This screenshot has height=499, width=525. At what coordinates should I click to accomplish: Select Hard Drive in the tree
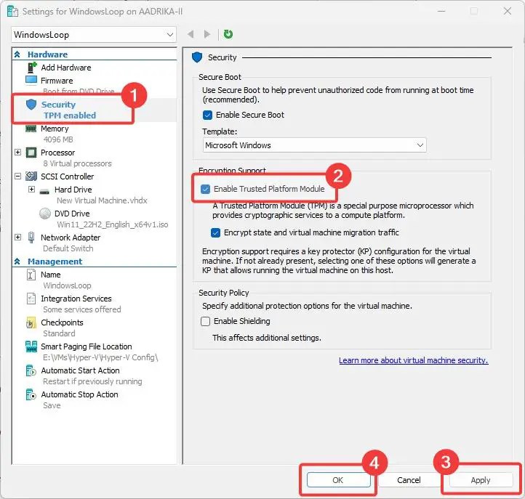pyautogui.click(x=73, y=190)
